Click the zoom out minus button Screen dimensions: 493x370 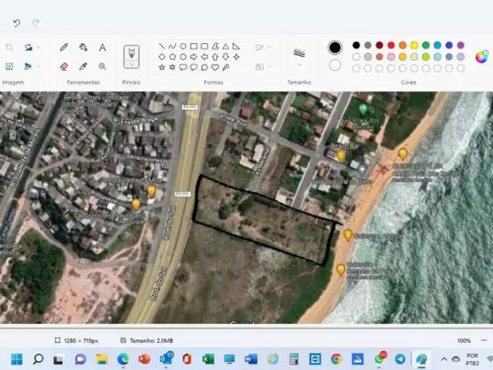484,341
